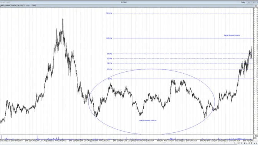Click the 161.8% Fibonacci level label

click(x=109, y=13)
